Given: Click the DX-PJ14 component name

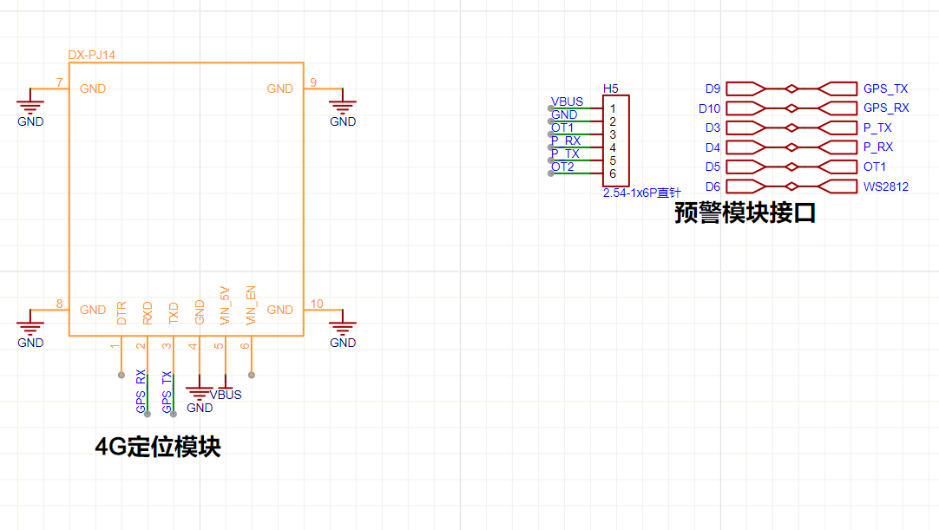Looking at the screenshot, I should tap(92, 55).
